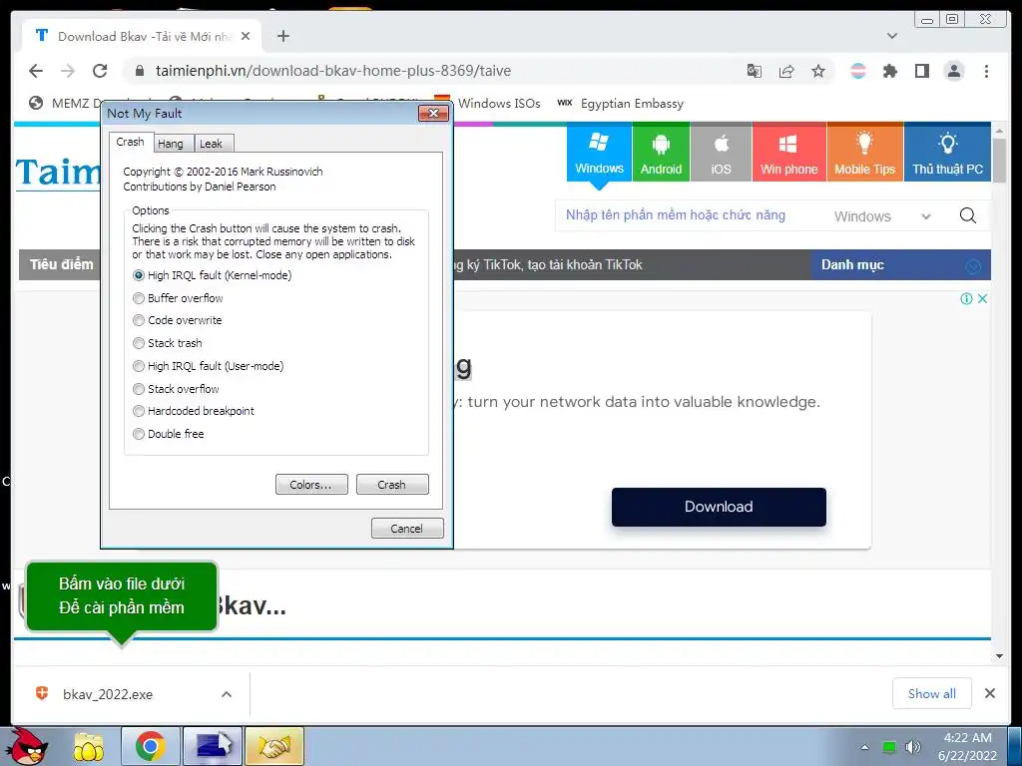The image size is (1022, 766).
Task: Open the folder icon in taskbar
Action: click(x=89, y=746)
